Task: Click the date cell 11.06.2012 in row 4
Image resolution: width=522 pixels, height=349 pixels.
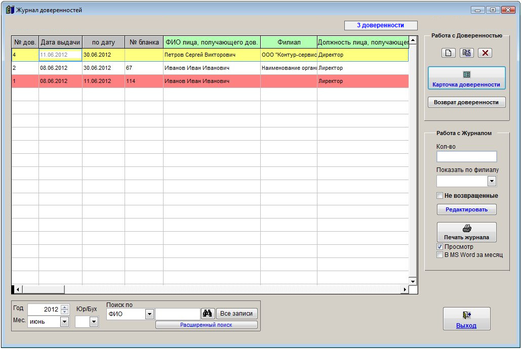Action: point(60,55)
